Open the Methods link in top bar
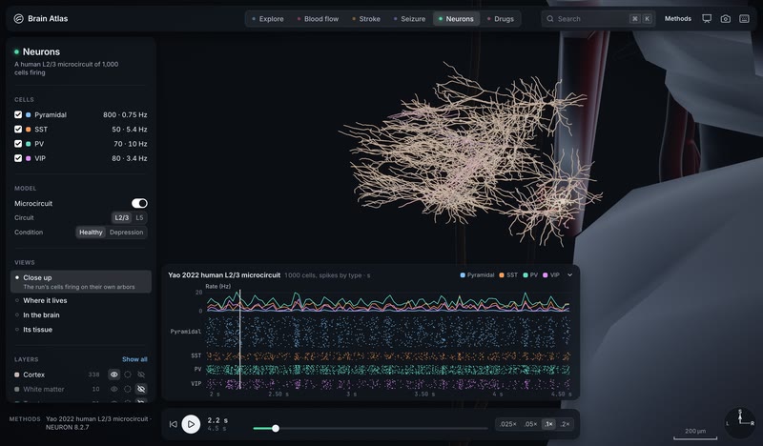Image resolution: width=763 pixels, height=446 pixels. (x=678, y=18)
